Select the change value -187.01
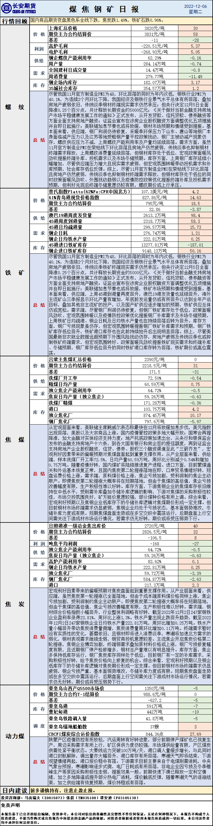This screenshot has height=826, width=213. [x=195, y=245]
